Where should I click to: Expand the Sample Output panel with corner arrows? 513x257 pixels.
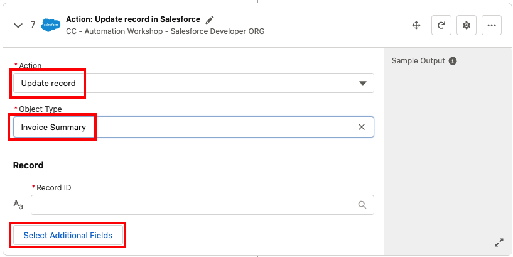[499, 243]
